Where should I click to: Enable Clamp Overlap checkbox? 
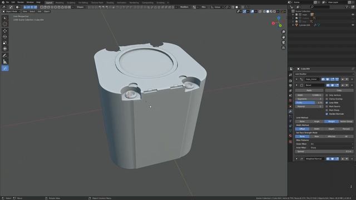point(327,99)
